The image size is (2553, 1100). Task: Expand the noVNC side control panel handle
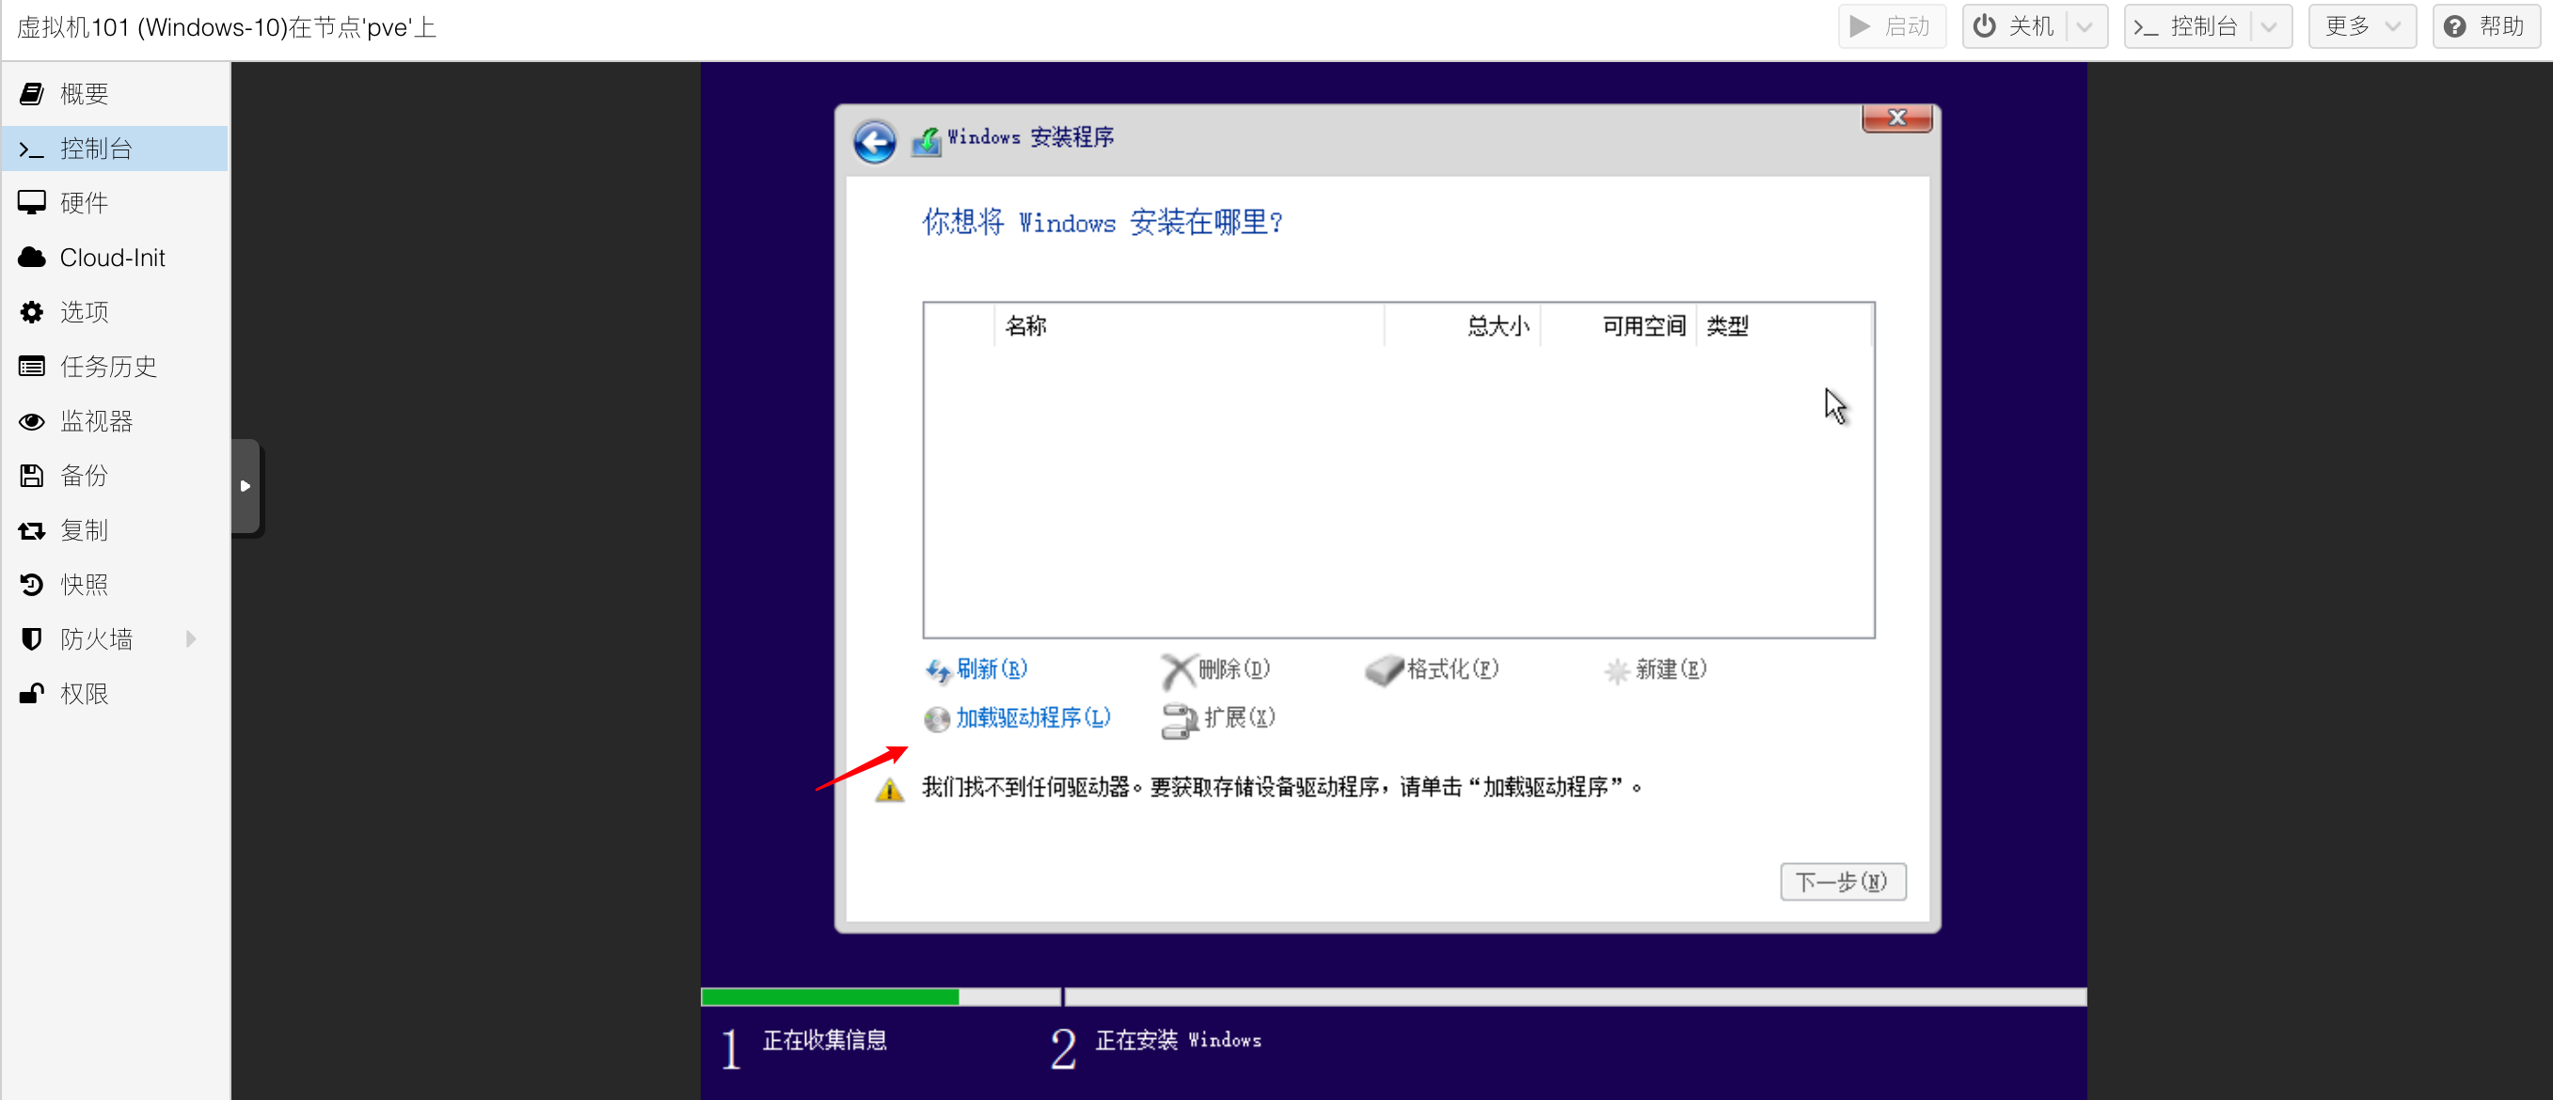[x=246, y=486]
